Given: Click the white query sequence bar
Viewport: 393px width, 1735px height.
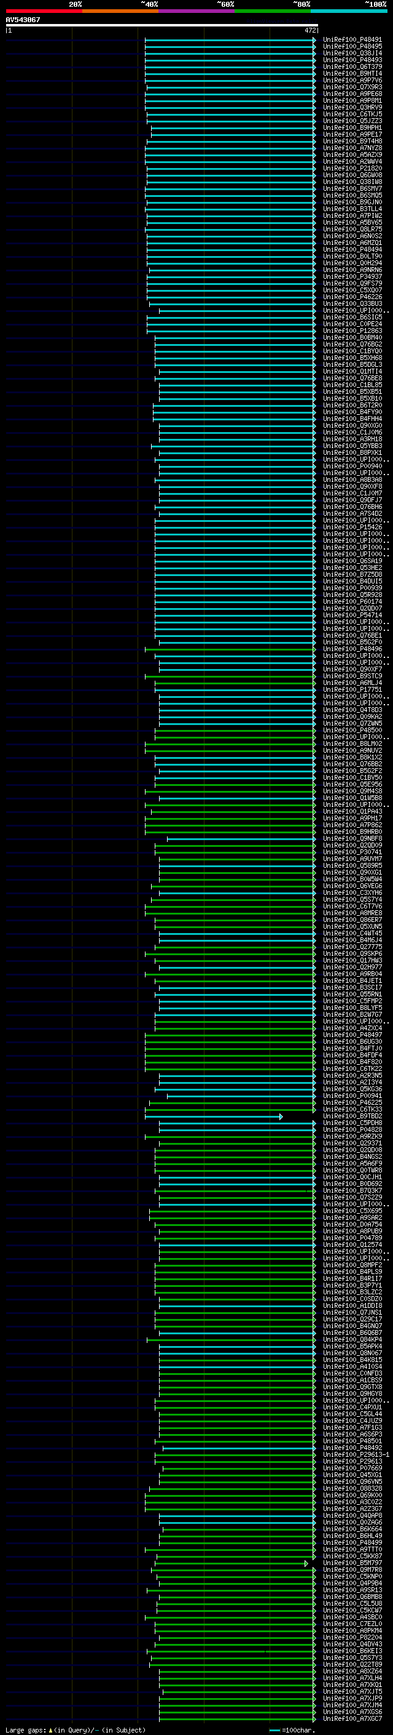Looking at the screenshot, I should [x=162, y=26].
